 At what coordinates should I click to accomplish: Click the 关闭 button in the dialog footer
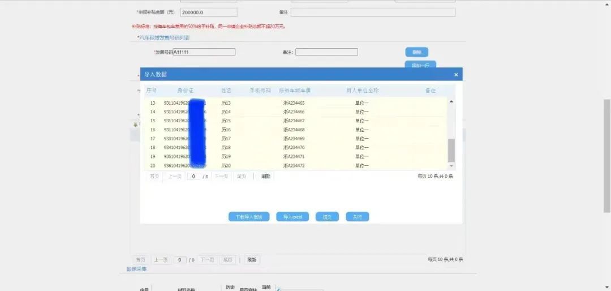point(357,217)
